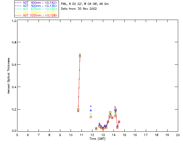Click the 'AOT 400nm : <0.142>' legend entry
The image size is (183, 146).
tap(36, 3)
